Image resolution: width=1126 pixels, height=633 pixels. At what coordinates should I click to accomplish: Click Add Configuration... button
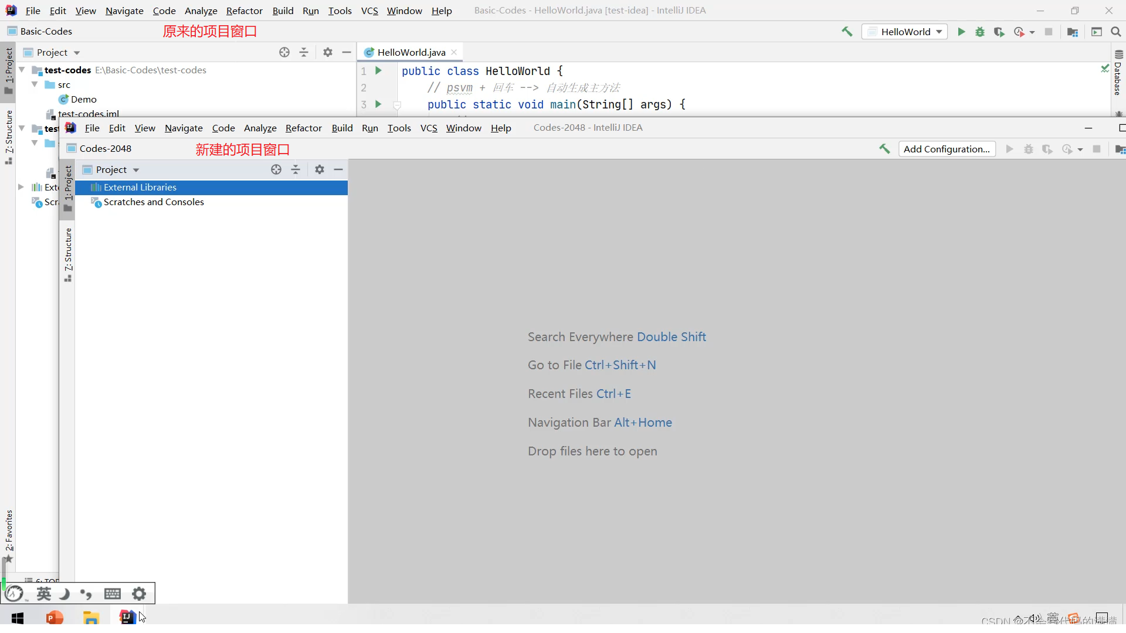click(x=946, y=149)
